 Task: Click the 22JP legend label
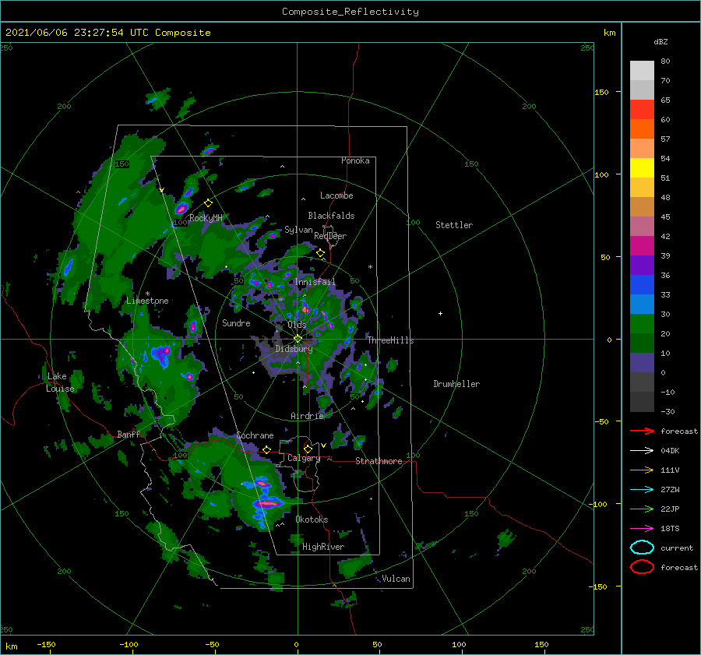tap(670, 509)
